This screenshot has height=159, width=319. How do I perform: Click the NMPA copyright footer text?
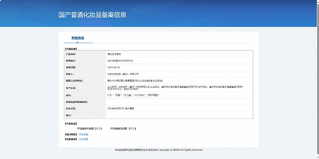[x=158, y=150]
